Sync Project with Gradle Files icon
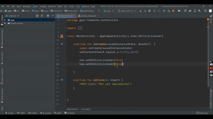Viewport: 213px width, 119px height. coord(190,11)
